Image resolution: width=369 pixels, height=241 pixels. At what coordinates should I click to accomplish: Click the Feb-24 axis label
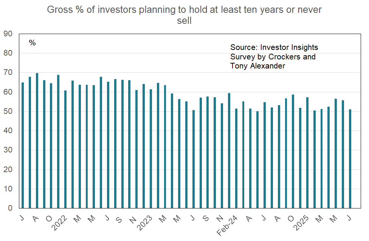(x=227, y=225)
